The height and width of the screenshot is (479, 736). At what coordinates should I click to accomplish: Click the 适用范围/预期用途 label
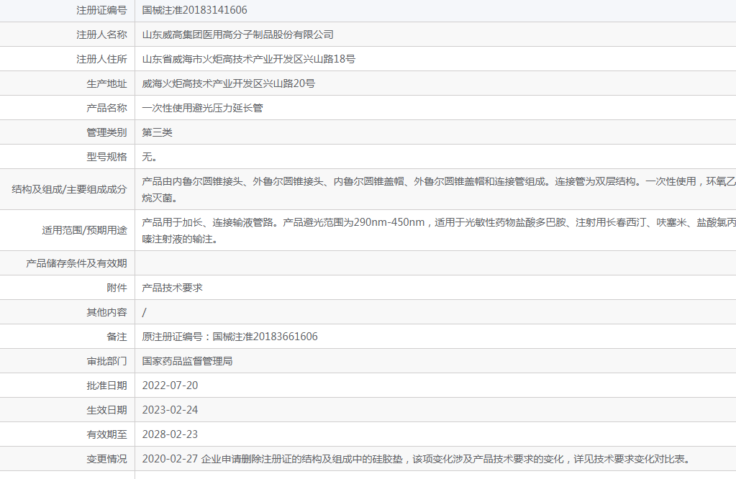[x=84, y=230]
